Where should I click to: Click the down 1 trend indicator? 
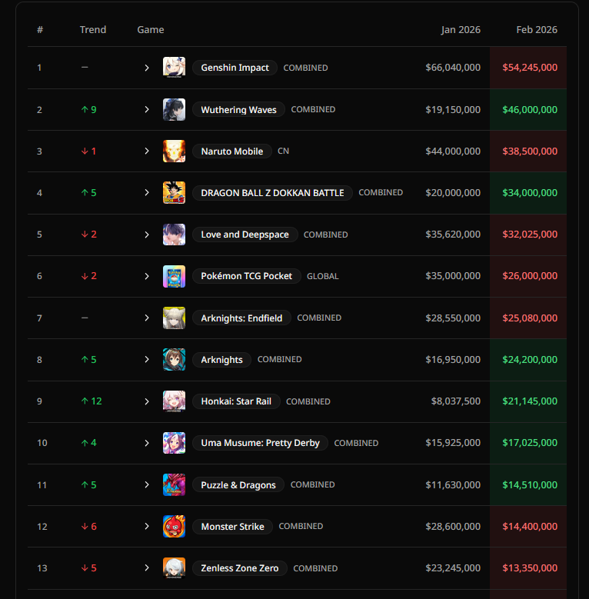pos(88,151)
